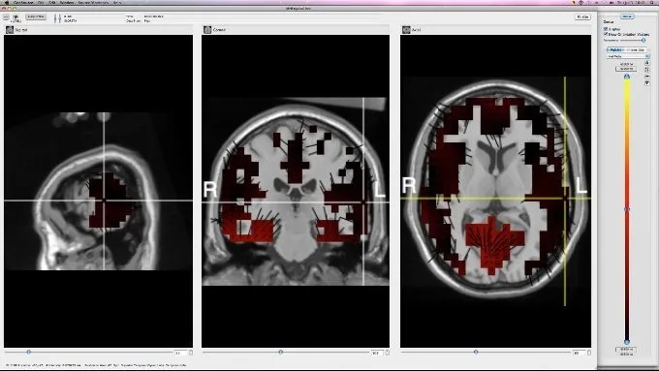Click the bottom icon beside the color scale
Image resolution: width=659 pixels, height=371 pixels.
point(646,83)
